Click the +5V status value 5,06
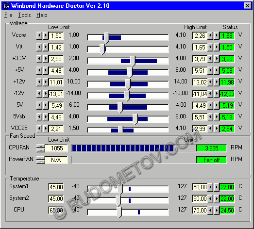The width and height of the screenshot is (254, 229). [x=227, y=70]
